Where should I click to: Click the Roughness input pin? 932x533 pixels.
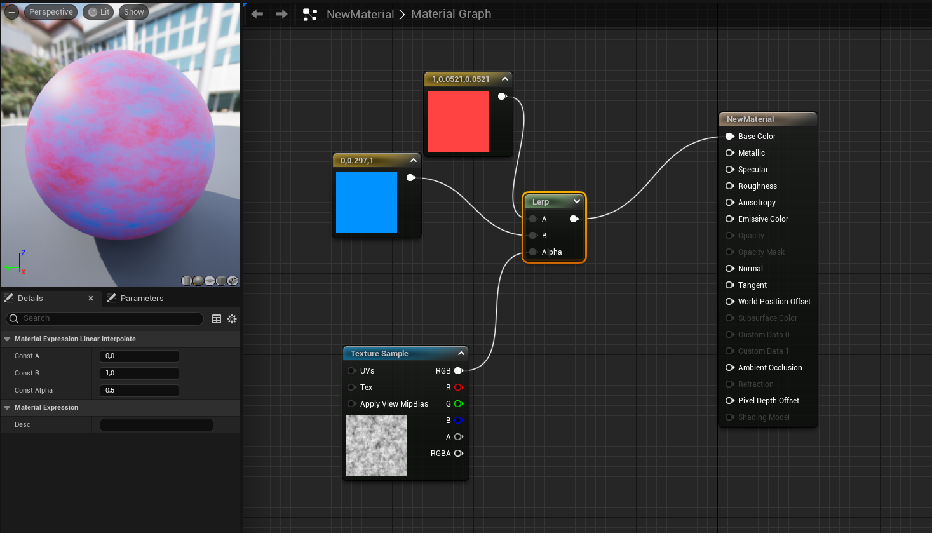[x=729, y=186]
